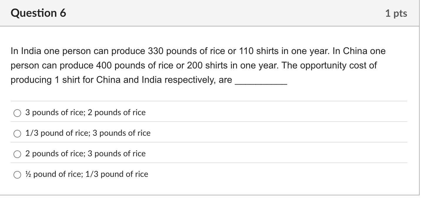
Task: Click the row containing "1/3 pound of rice; 3 pounds of rice"
Action: click(x=210, y=133)
